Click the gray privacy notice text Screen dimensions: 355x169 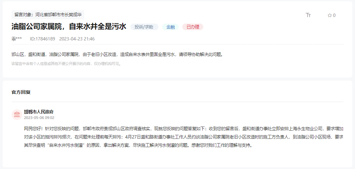[66, 64]
